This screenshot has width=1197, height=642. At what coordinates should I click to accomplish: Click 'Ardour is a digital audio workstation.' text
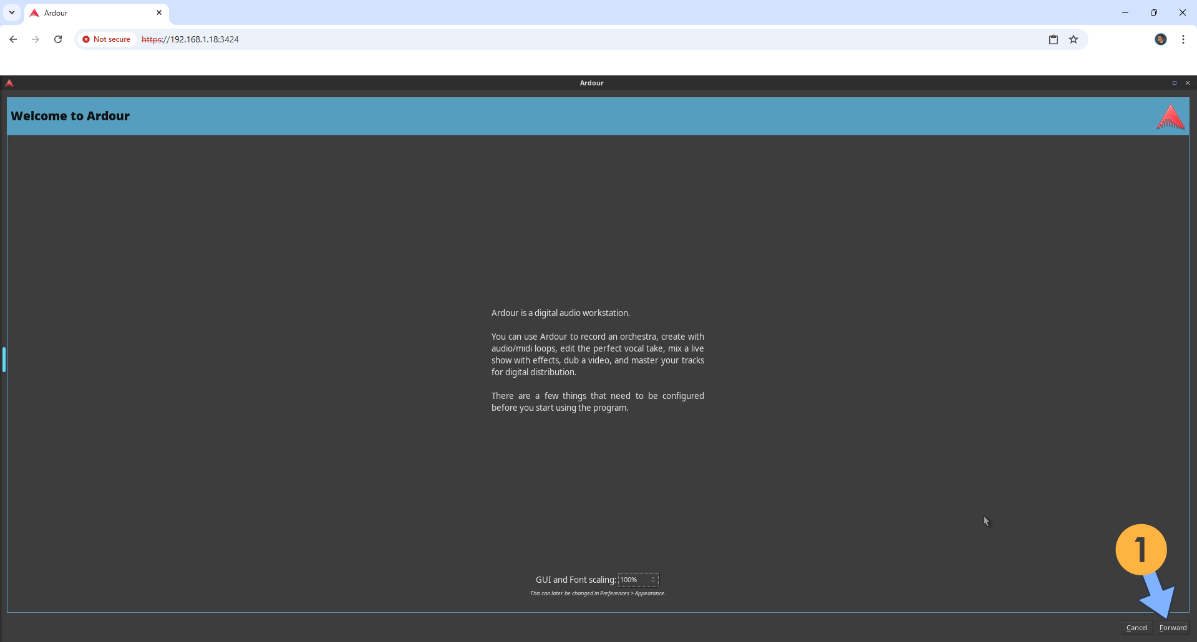561,313
